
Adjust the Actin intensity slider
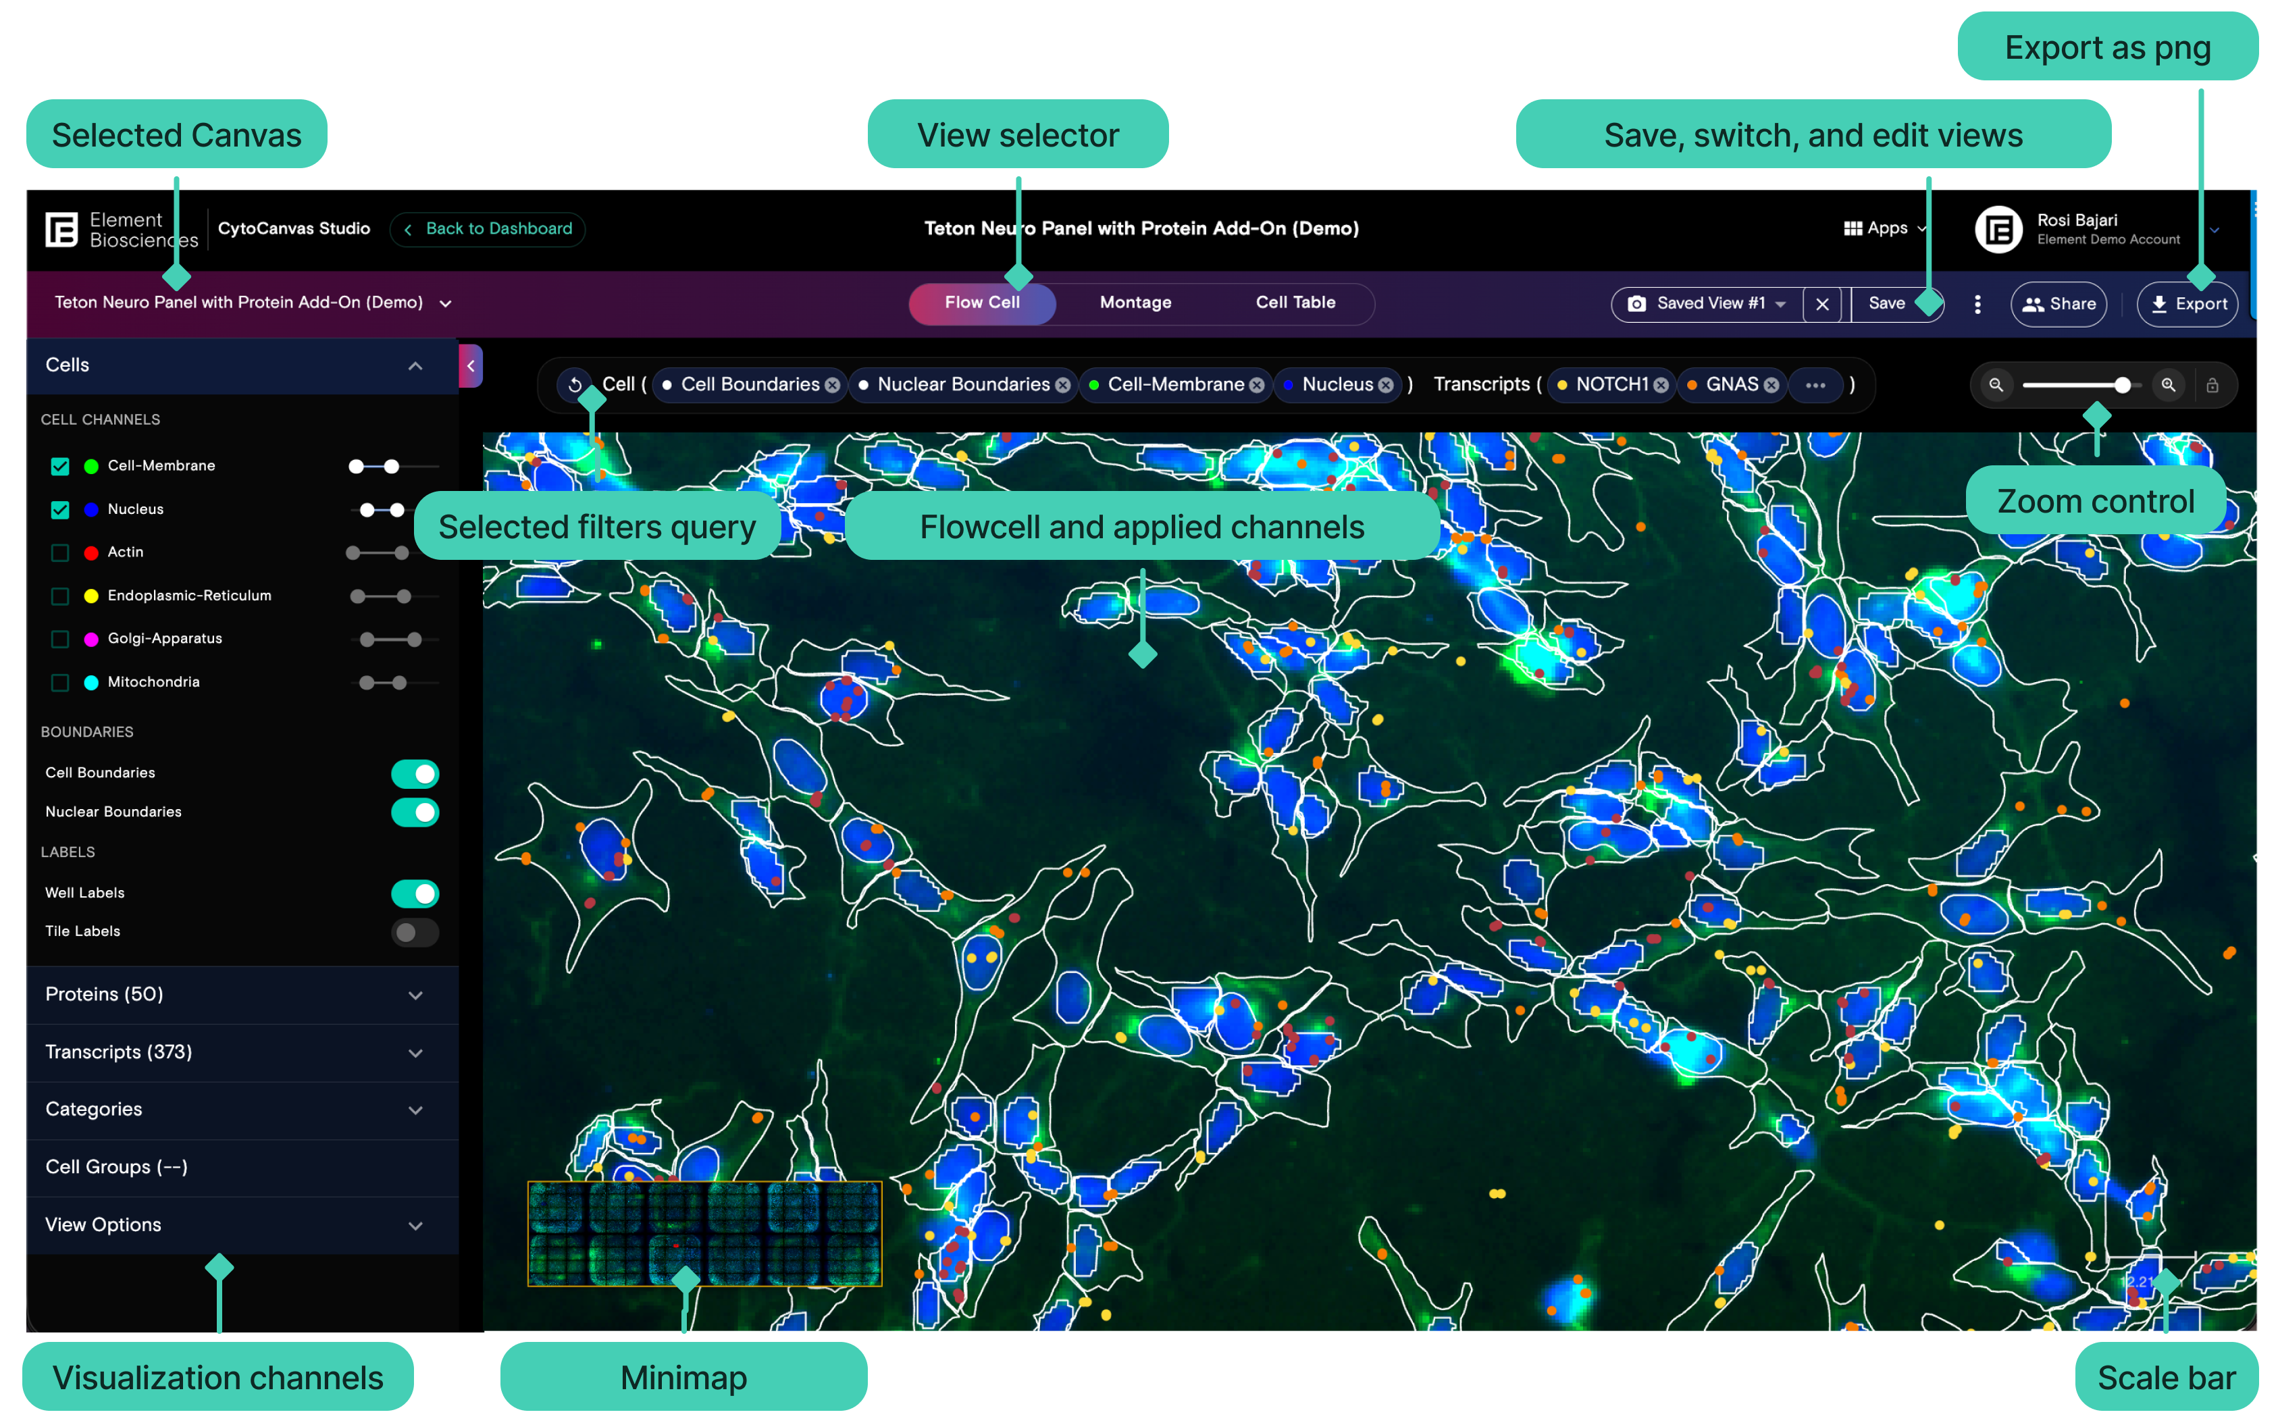pyautogui.click(x=393, y=553)
